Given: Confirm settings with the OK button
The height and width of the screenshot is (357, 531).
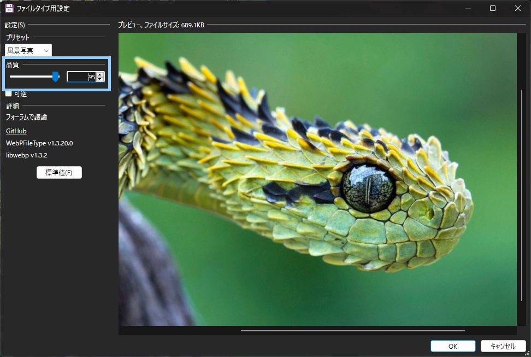Looking at the screenshot, I should point(453,346).
